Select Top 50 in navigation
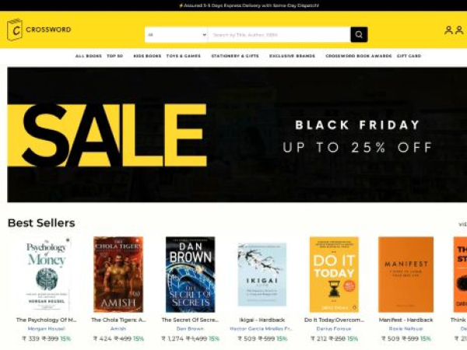The width and height of the screenshot is (467, 350). click(x=114, y=56)
